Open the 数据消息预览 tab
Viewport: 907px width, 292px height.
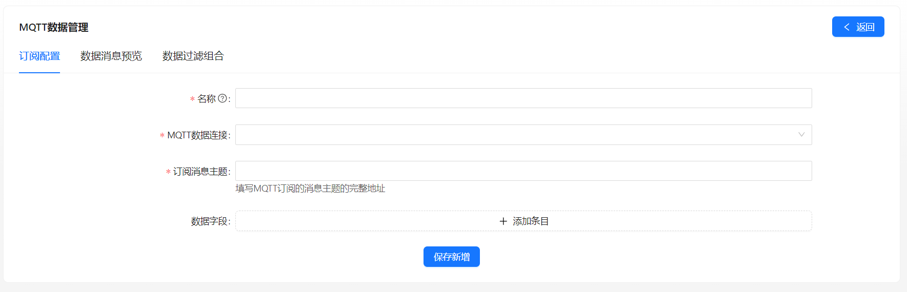(111, 56)
